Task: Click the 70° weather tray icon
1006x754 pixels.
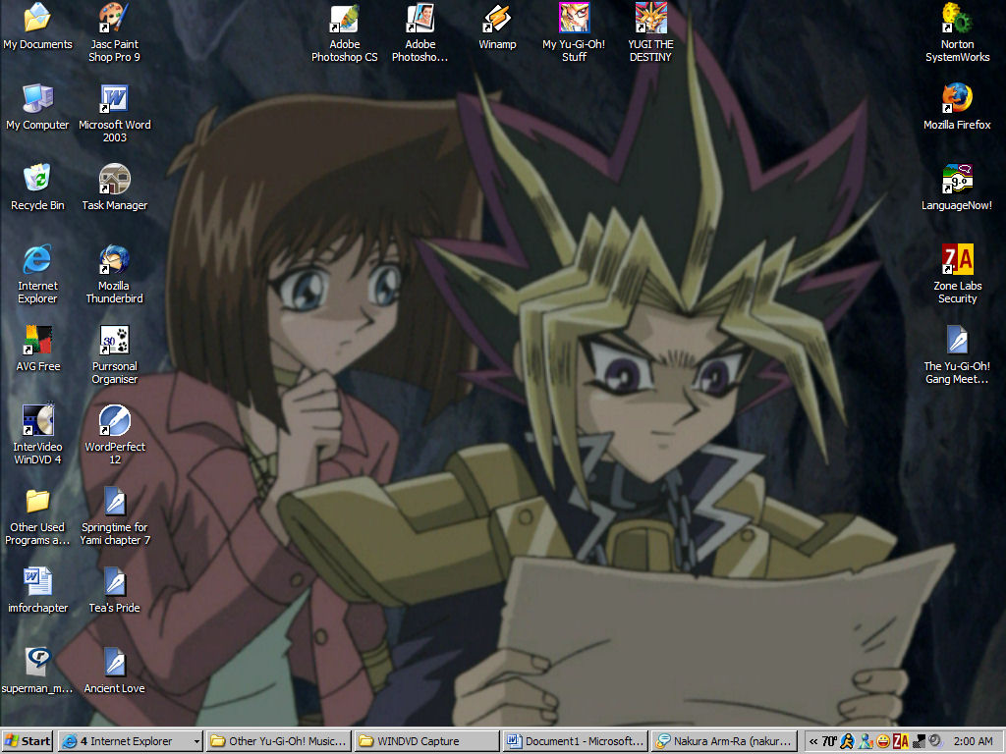Action: coord(829,742)
